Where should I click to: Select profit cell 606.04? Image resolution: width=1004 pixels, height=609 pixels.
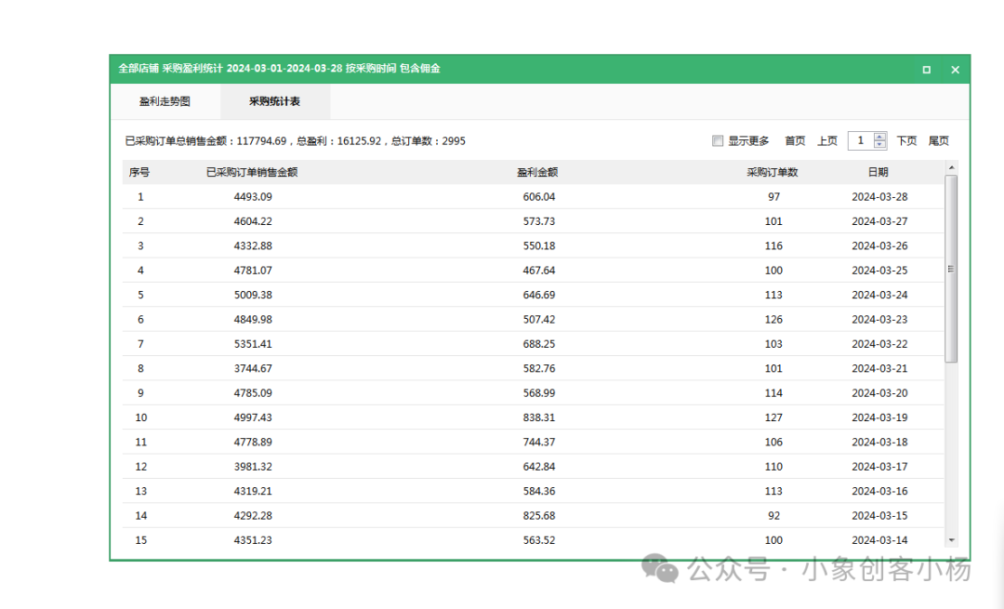pyautogui.click(x=539, y=197)
